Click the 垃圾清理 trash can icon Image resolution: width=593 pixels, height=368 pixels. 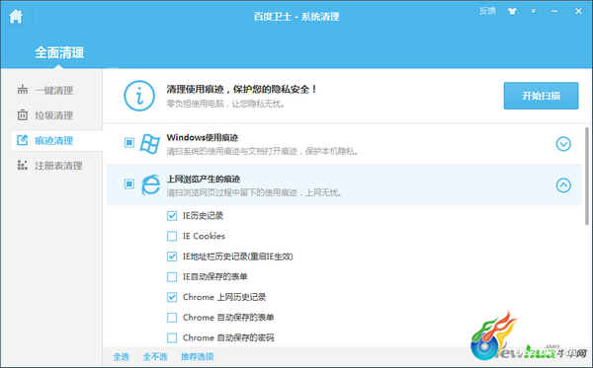[x=23, y=114]
